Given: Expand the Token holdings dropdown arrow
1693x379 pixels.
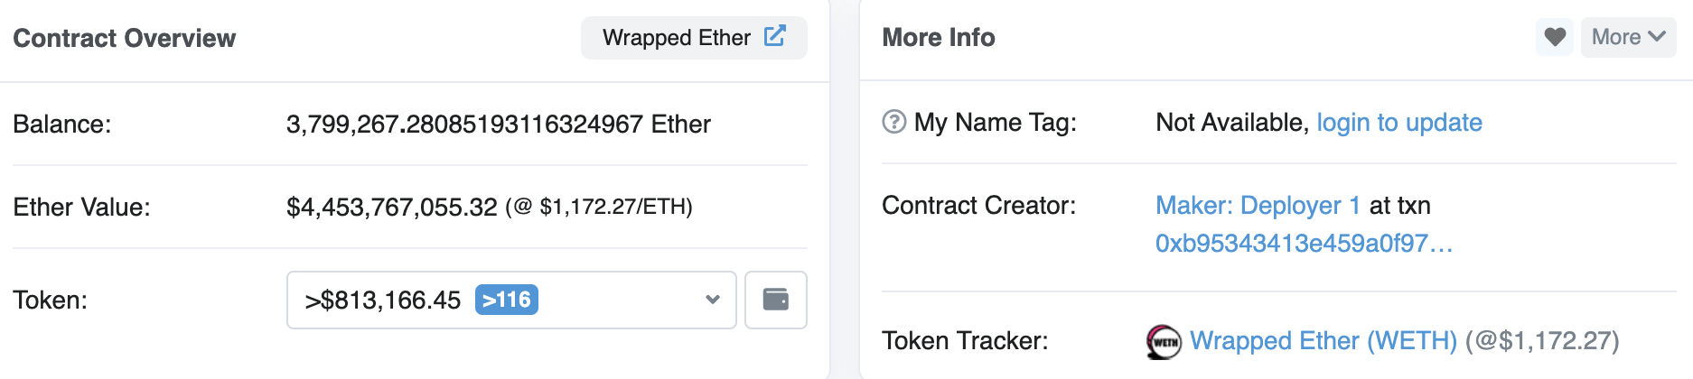Looking at the screenshot, I should (x=713, y=300).
